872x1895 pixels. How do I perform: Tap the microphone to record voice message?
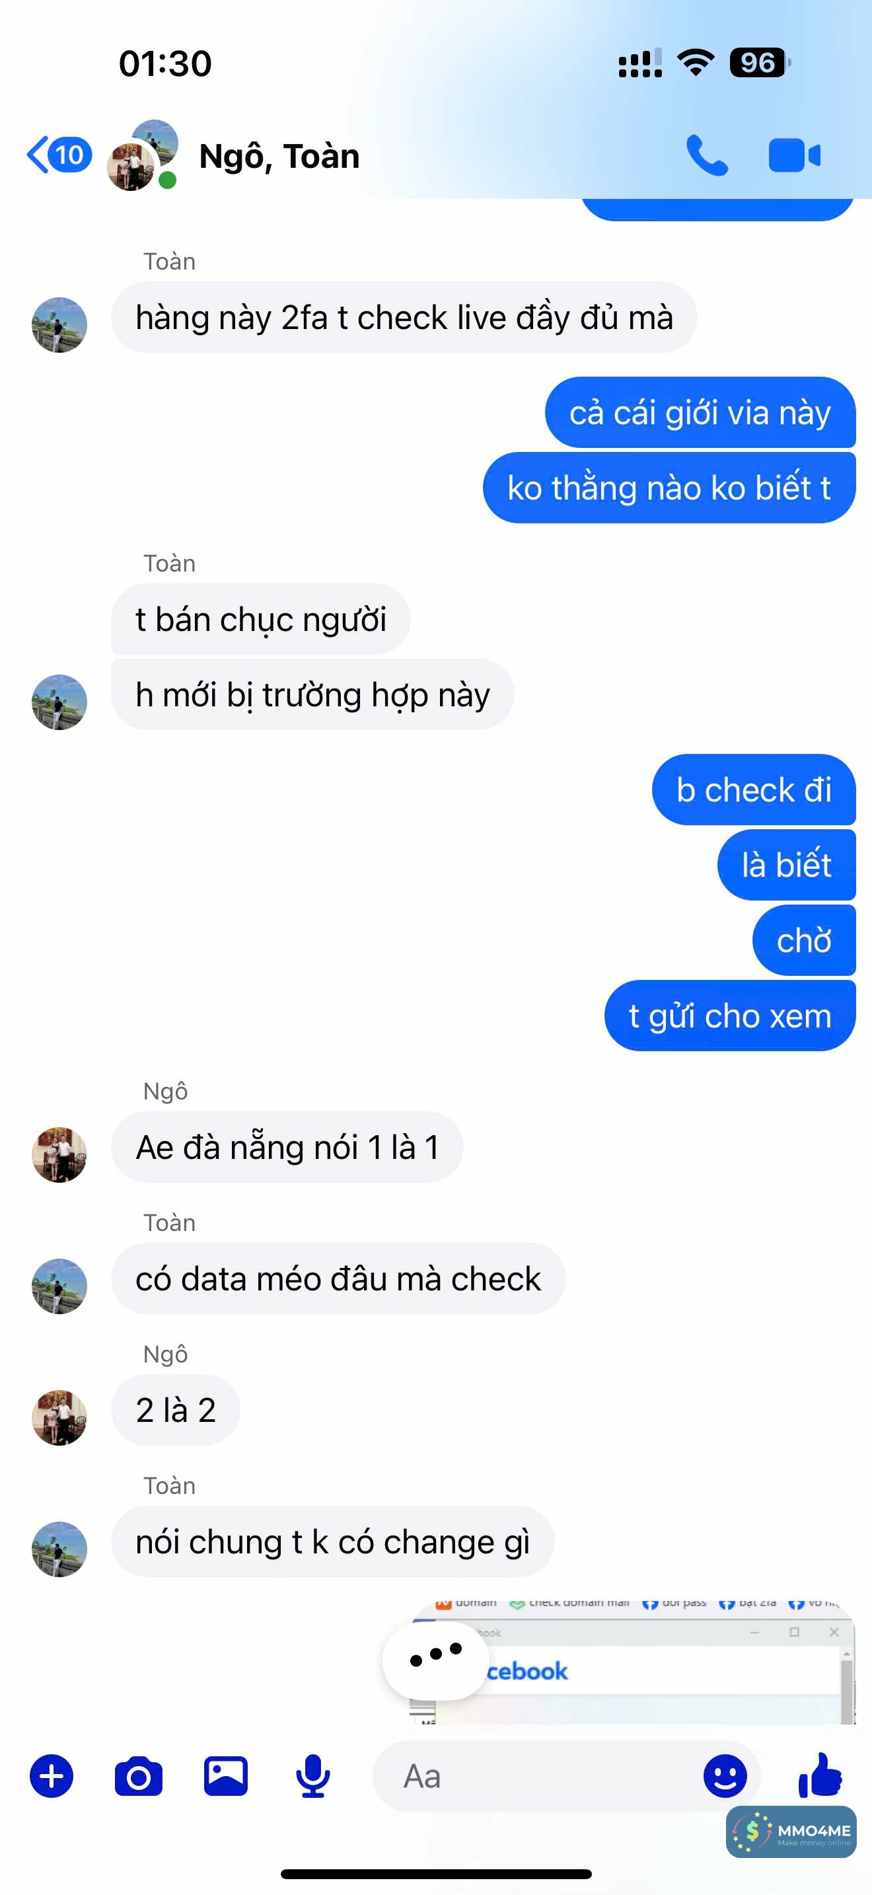pos(313,1776)
